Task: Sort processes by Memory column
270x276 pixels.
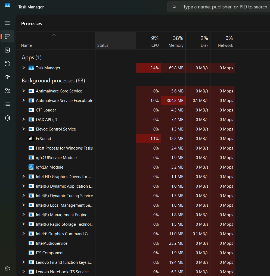Action: point(173,41)
